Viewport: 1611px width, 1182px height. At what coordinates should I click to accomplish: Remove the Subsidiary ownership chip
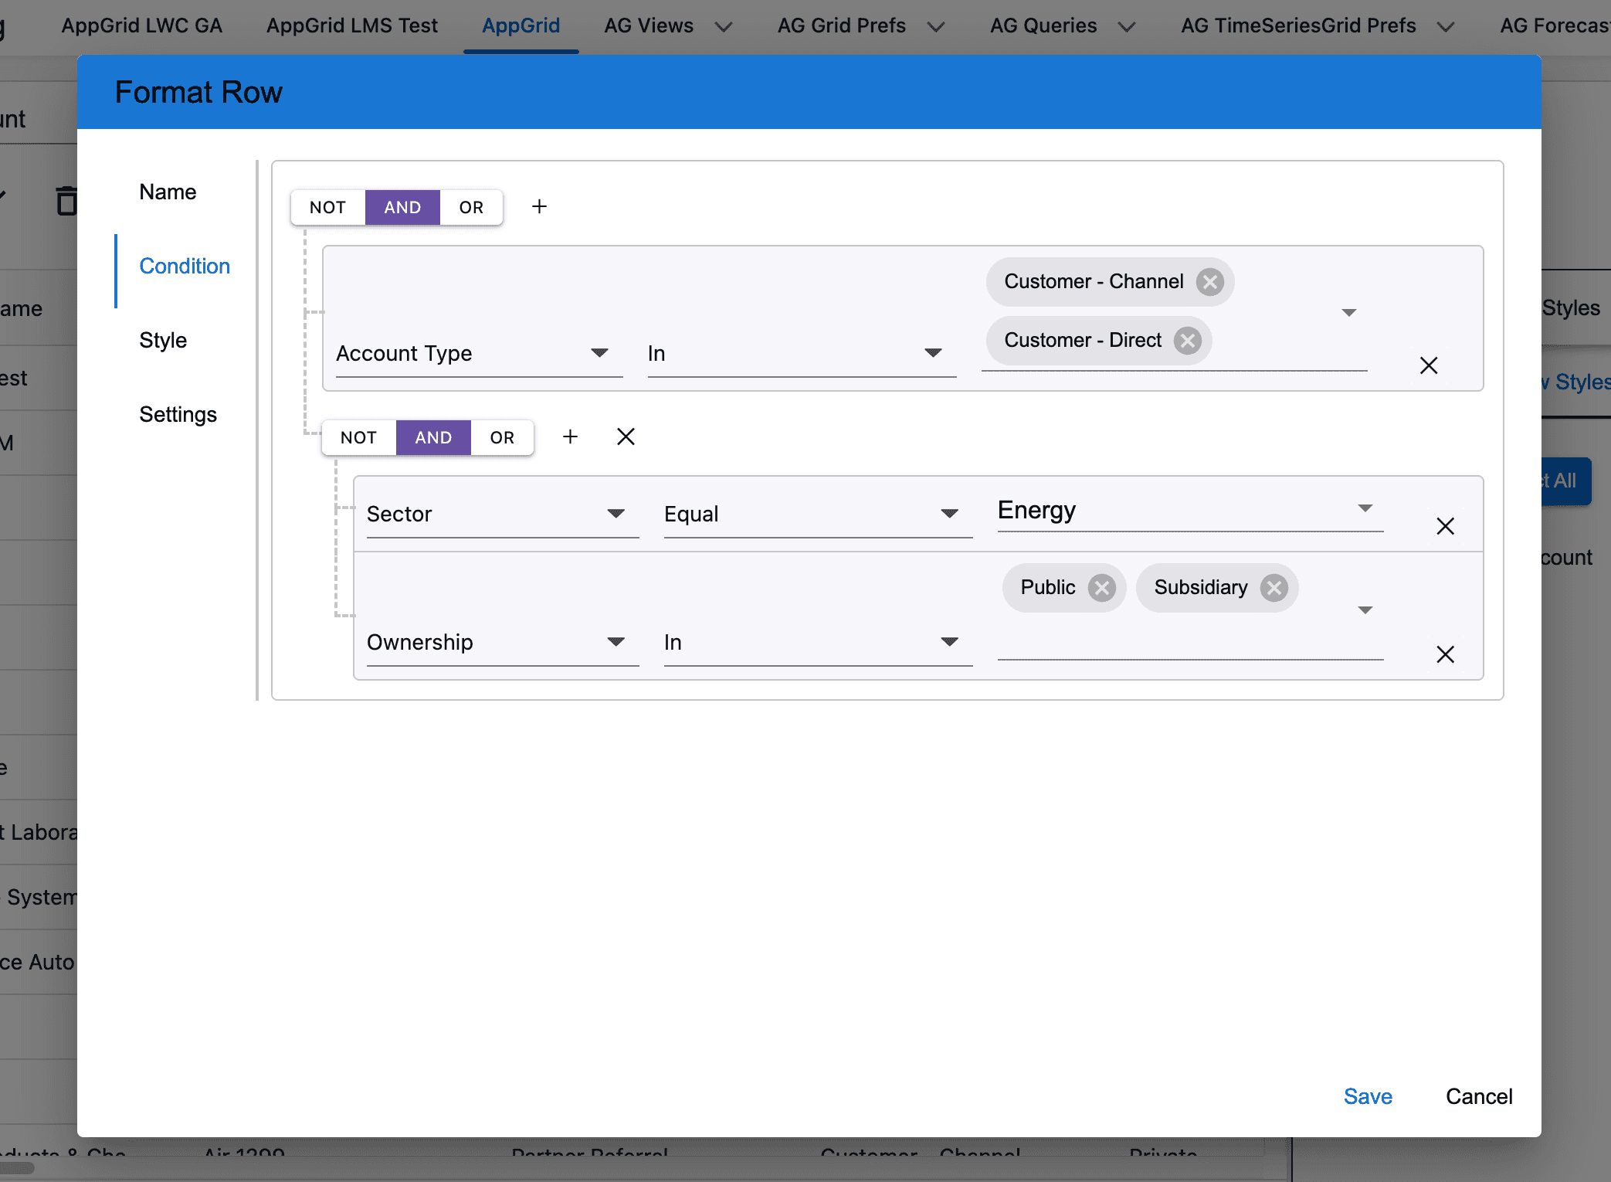[1274, 588]
